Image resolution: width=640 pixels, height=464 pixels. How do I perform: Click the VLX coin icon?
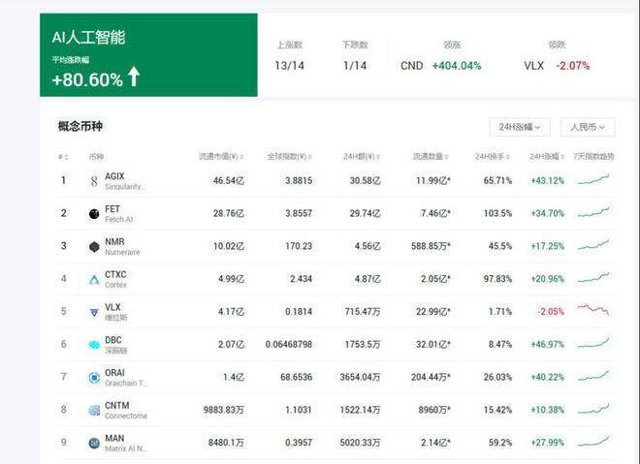(x=94, y=312)
